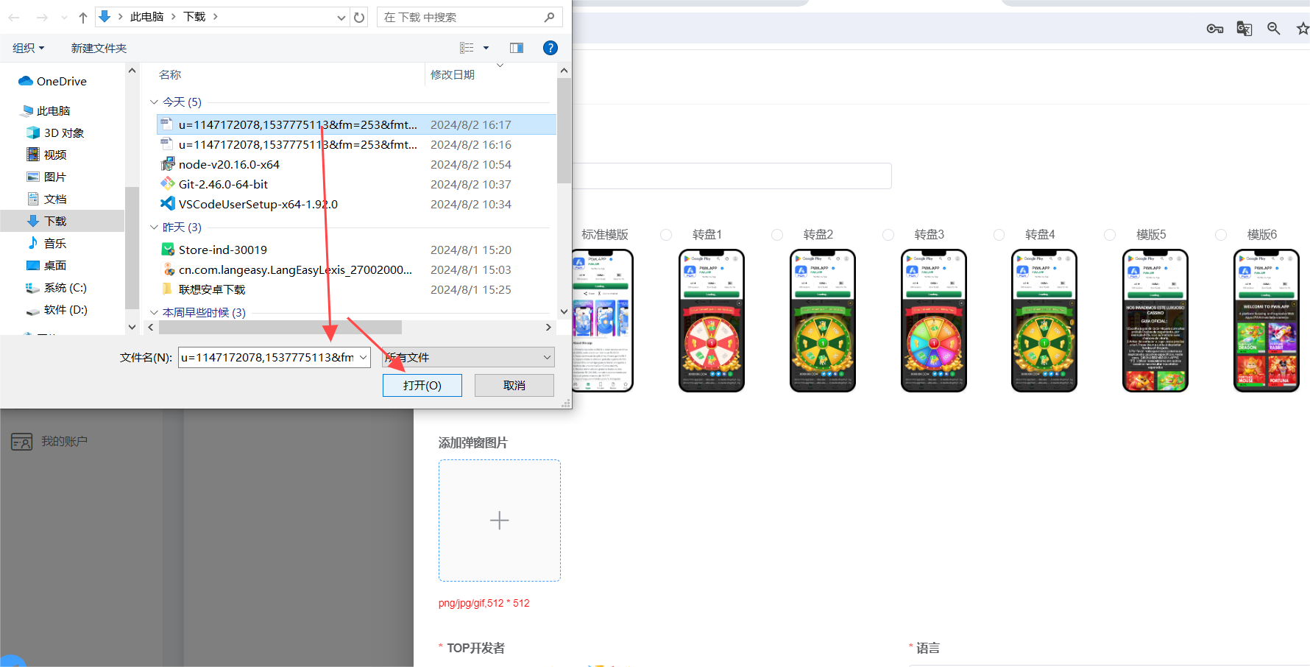Click the 打开(O) button
Screen dimensions: 1310x667
422,385
